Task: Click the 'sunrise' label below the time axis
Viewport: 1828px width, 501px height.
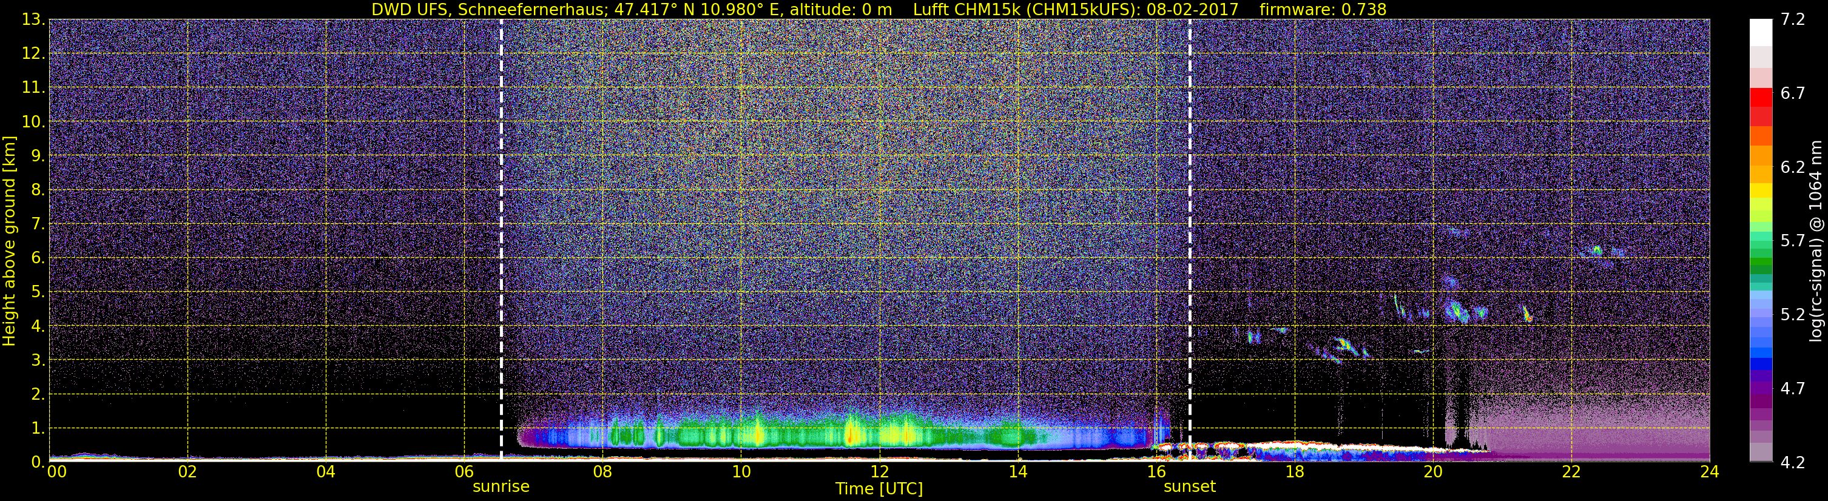Action: pyautogui.click(x=501, y=487)
